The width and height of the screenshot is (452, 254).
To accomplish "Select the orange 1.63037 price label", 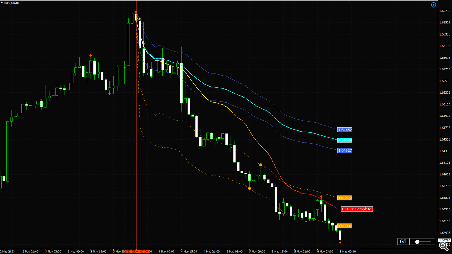I will pos(345,226).
